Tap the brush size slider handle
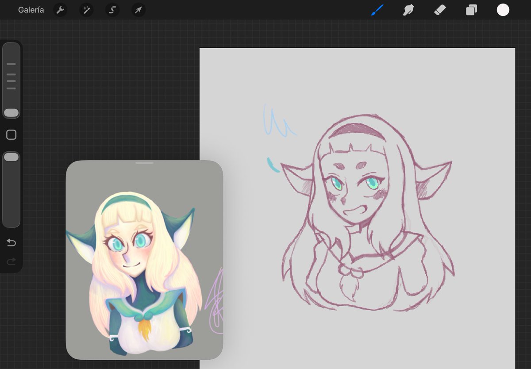Screen dimensions: 531x369 (x=11, y=112)
